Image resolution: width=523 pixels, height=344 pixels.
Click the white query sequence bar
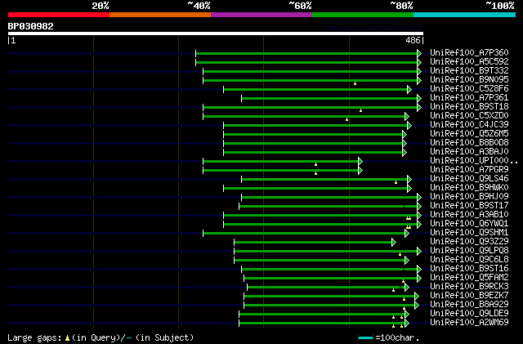[216, 34]
